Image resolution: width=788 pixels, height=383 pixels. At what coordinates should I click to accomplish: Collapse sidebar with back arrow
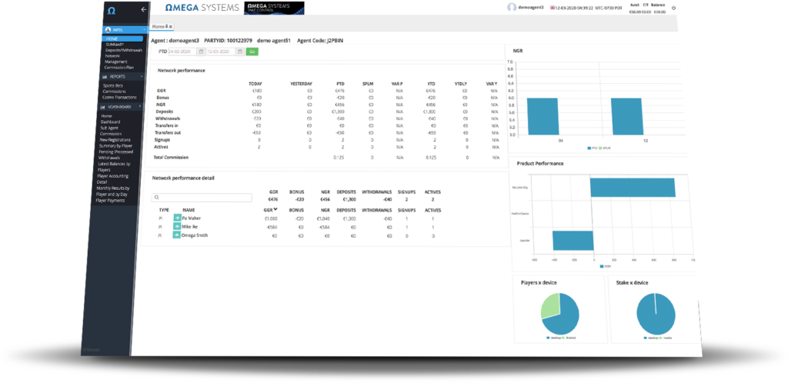click(144, 9)
